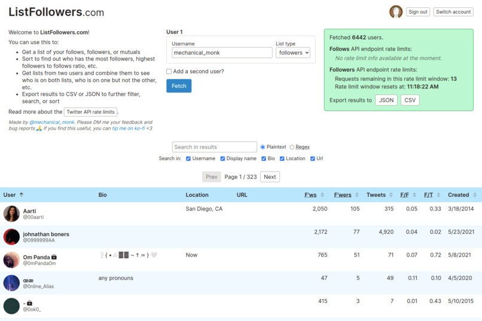Image resolution: width=482 pixels, height=321 pixels.
Task: Toggle the Bio search filter
Action: (264, 158)
